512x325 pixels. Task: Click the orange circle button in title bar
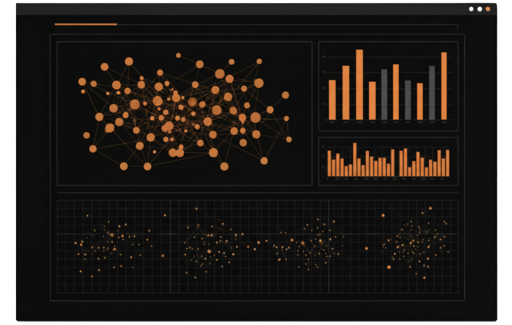(488, 9)
